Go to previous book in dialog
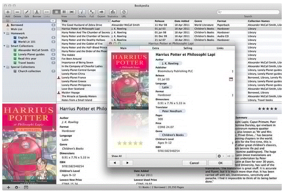This screenshot has height=191, width=284. coord(115,163)
